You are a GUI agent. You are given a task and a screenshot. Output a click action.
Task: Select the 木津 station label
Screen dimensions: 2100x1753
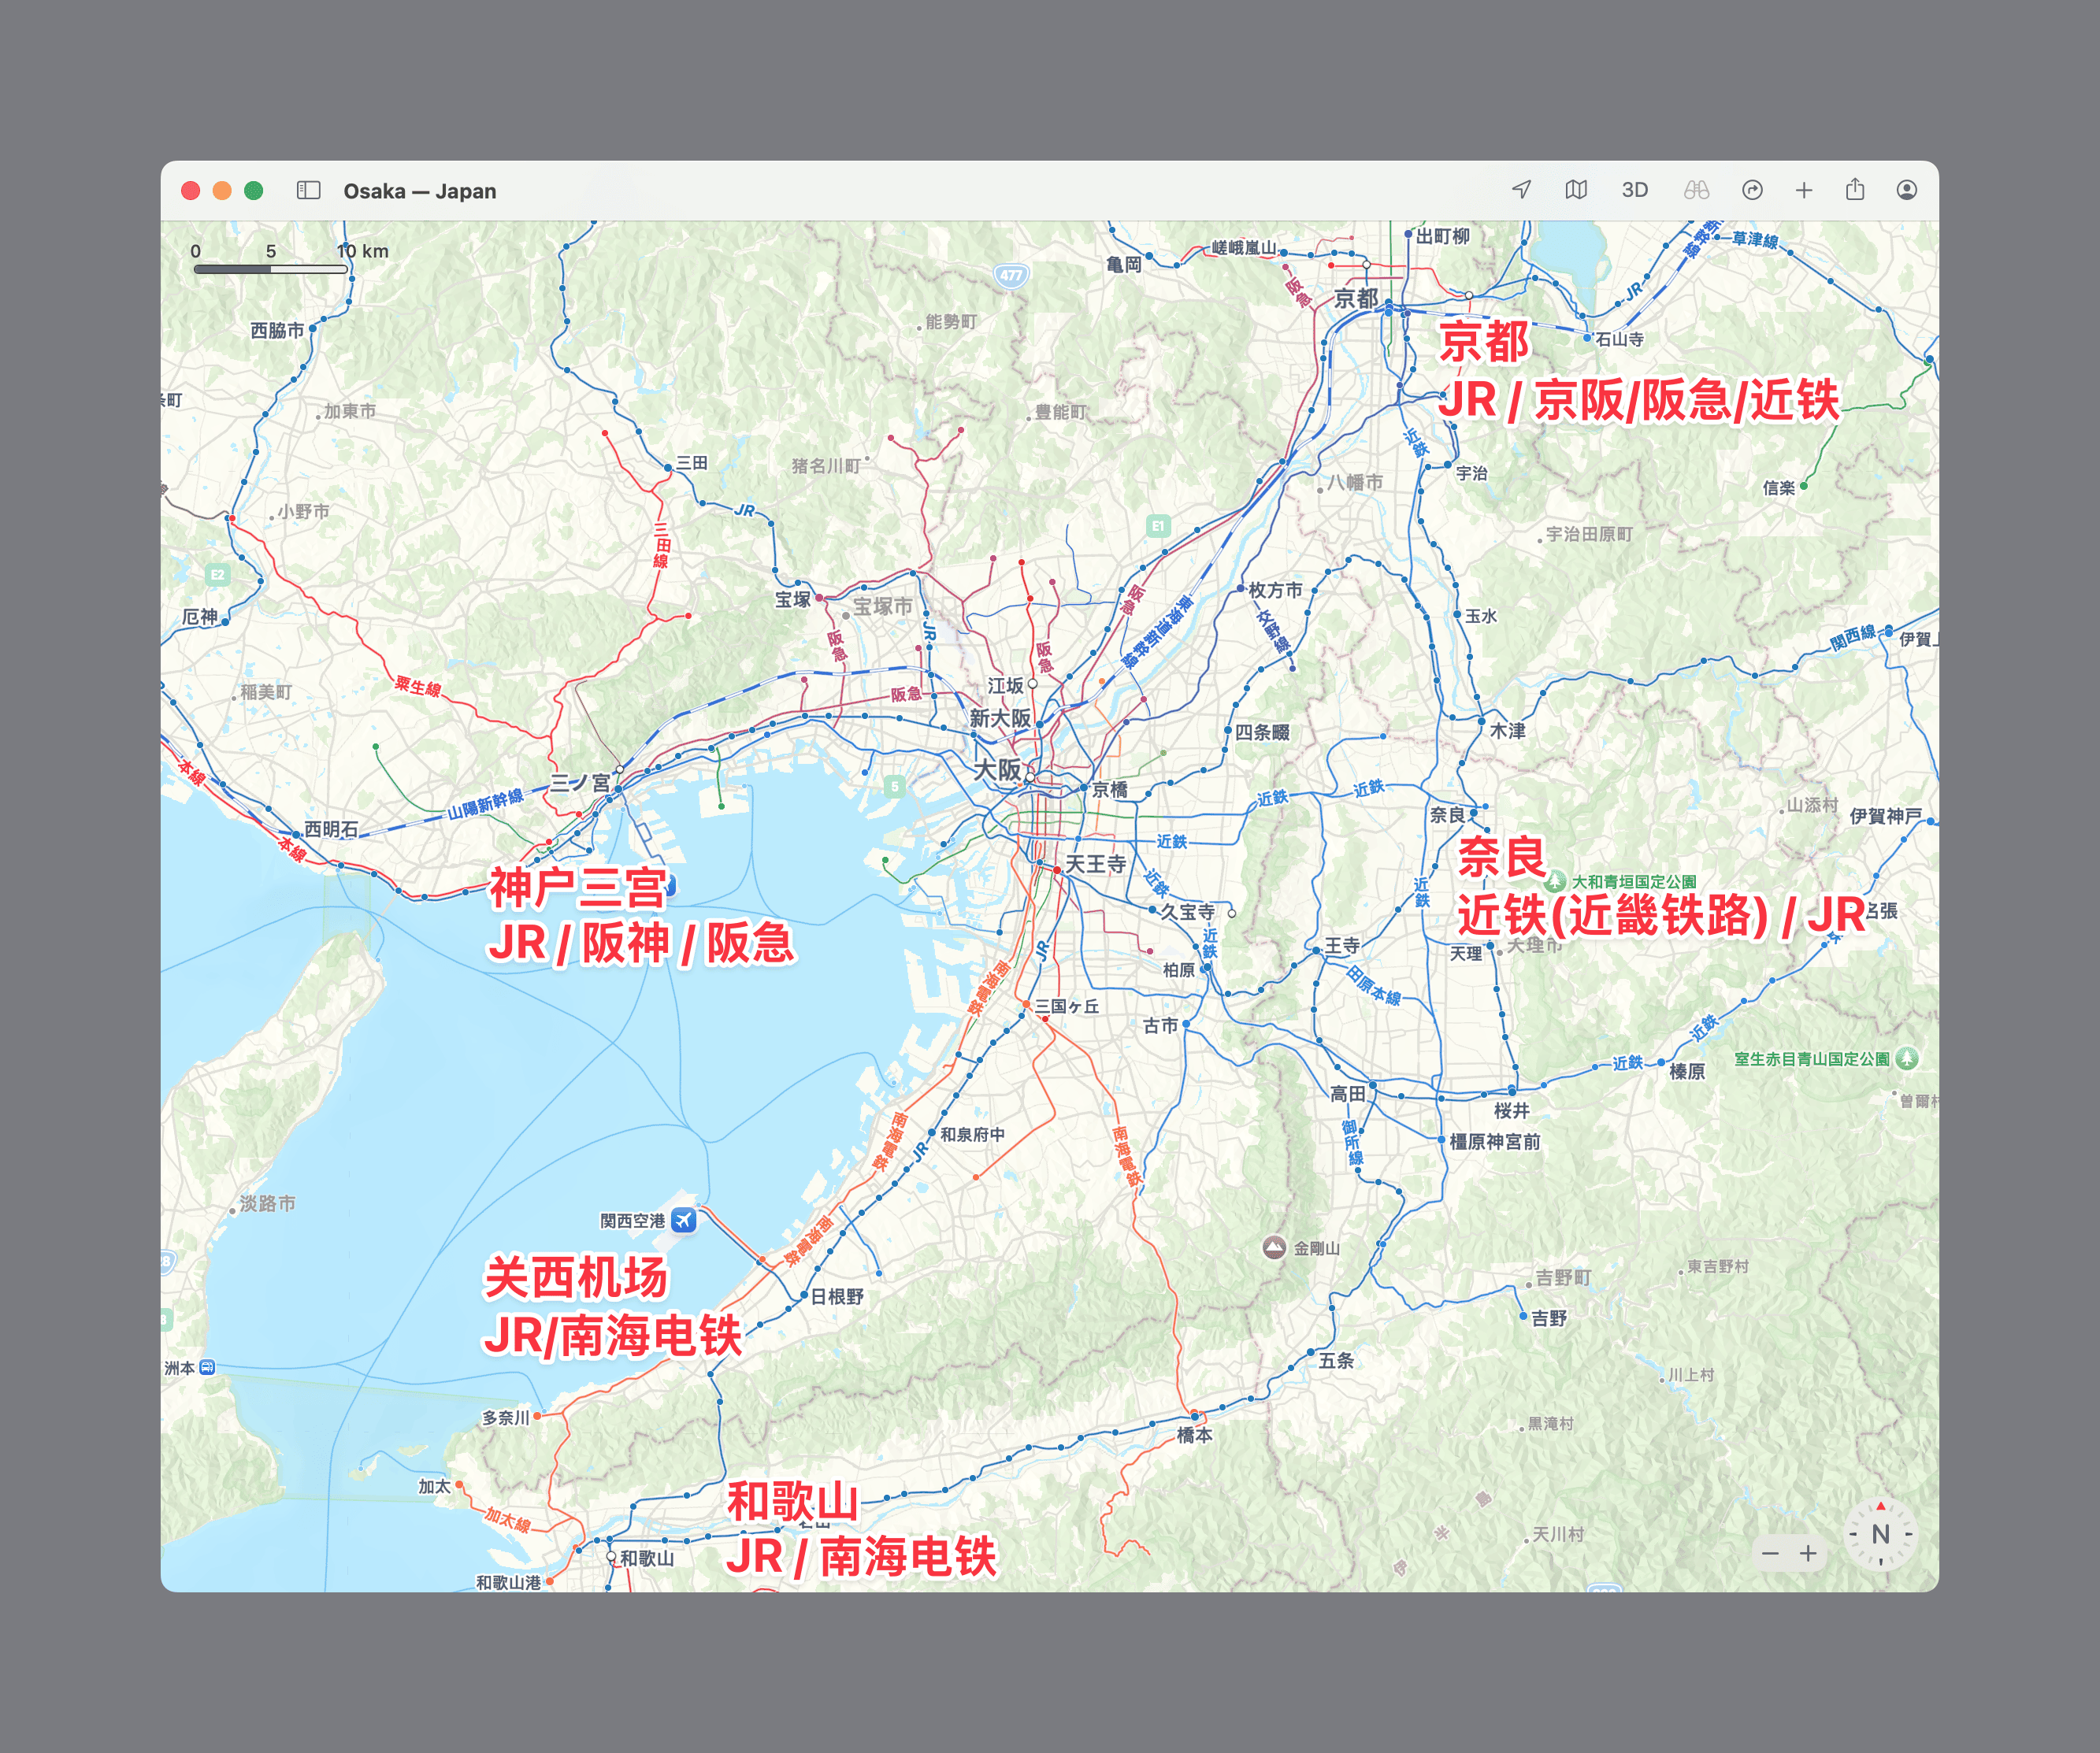[x=1507, y=730]
